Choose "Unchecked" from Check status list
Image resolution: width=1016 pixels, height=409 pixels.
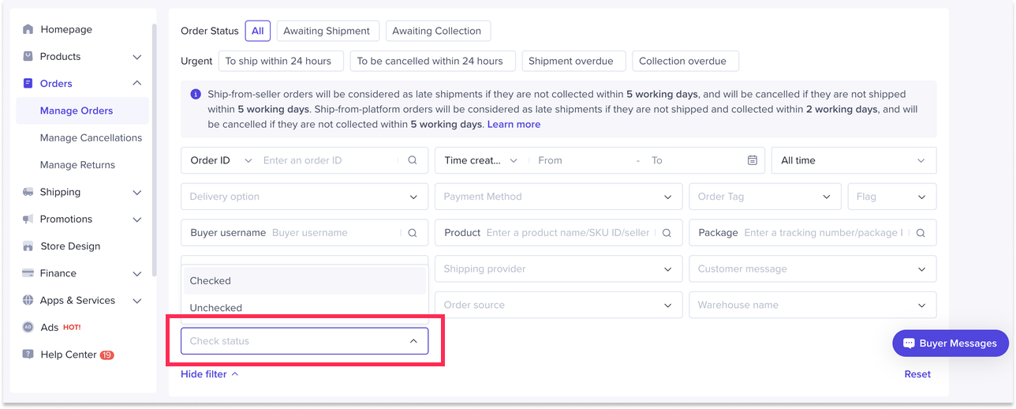point(216,308)
